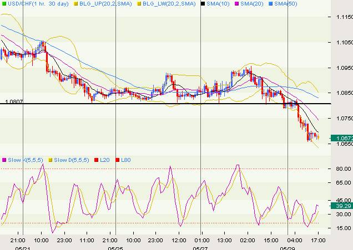Click the stochastic value tag 39.29
This screenshot has height=250, width=353.
pyautogui.click(x=342, y=206)
